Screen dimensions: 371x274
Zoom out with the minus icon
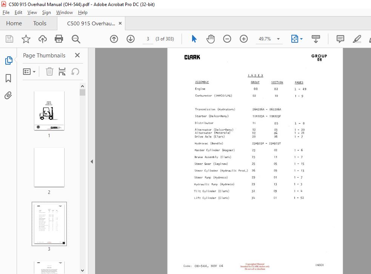pyautogui.click(x=227, y=39)
